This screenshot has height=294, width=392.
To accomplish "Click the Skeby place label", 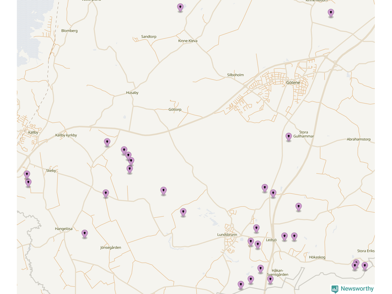I will 51,171.
